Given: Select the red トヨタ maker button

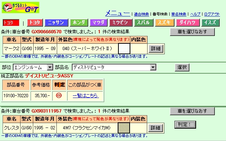Looking at the screenshot, I should pos(35,23).
